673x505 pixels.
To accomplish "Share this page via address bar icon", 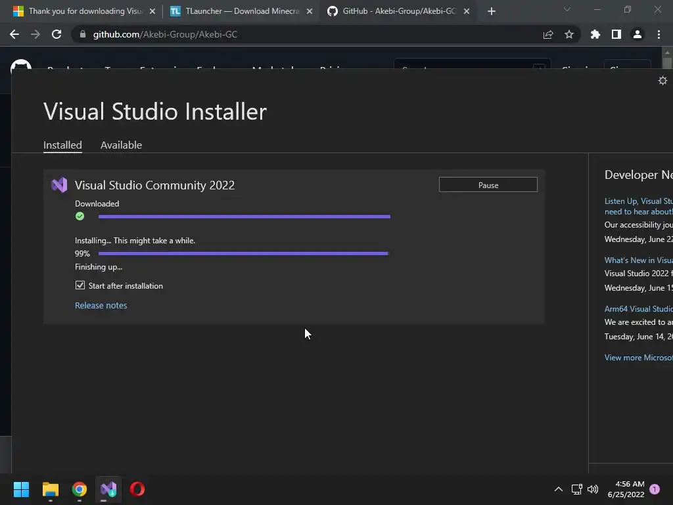I will point(547,34).
